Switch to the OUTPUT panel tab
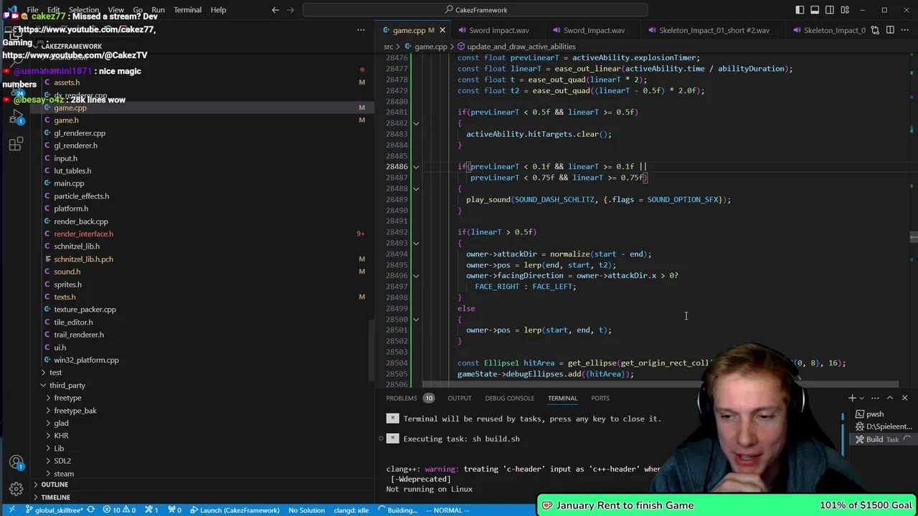Viewport: 918px width, 516px height. coord(460,398)
